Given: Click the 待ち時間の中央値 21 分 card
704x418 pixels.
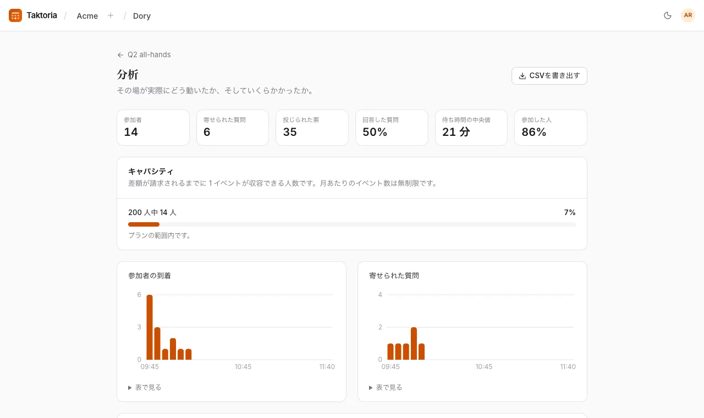Looking at the screenshot, I should (x=471, y=128).
